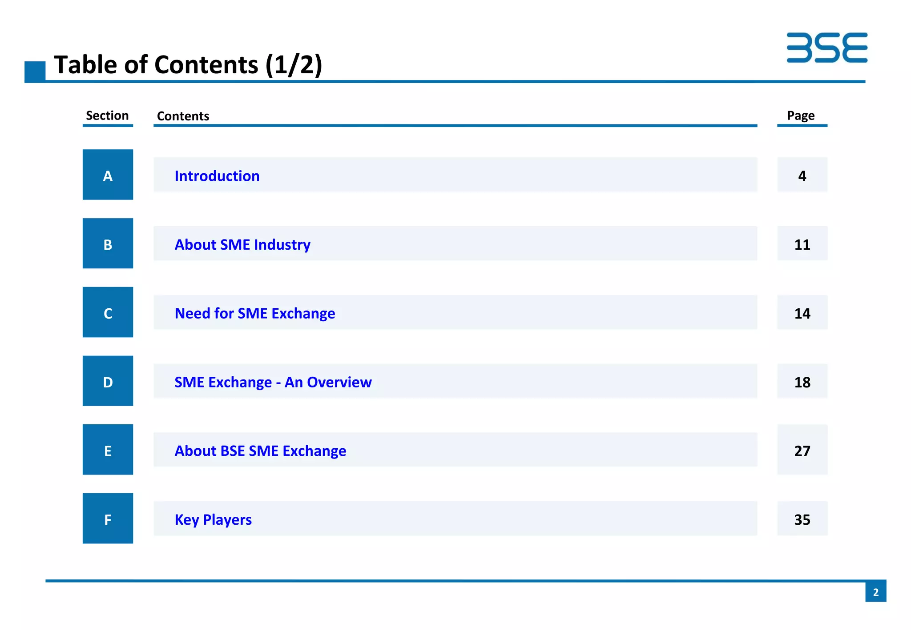Viewport: 911px width, 630px height.
Task: Click the section F blue tile
Action: click(x=108, y=518)
